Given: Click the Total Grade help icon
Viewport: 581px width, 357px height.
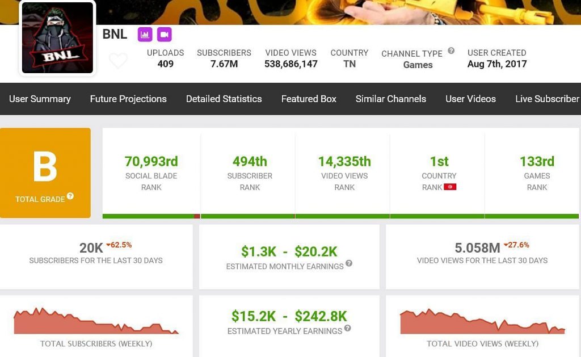Looking at the screenshot, I should click(x=70, y=196).
